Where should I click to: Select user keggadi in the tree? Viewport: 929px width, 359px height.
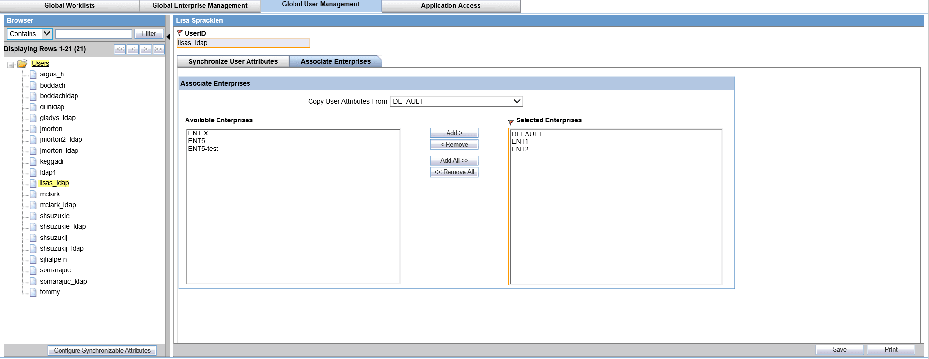pyautogui.click(x=51, y=161)
